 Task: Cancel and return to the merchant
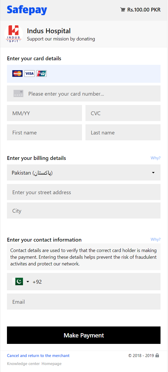(38, 356)
